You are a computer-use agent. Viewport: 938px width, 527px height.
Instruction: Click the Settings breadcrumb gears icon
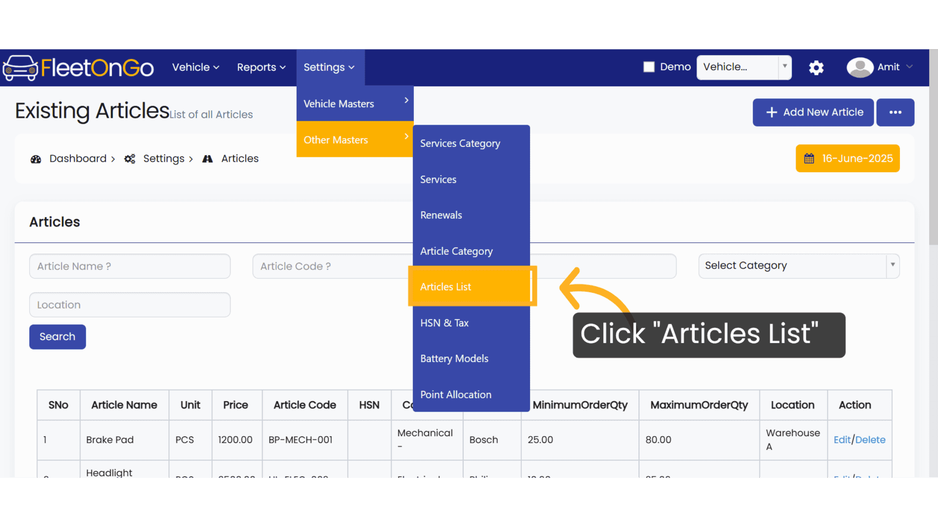click(130, 159)
